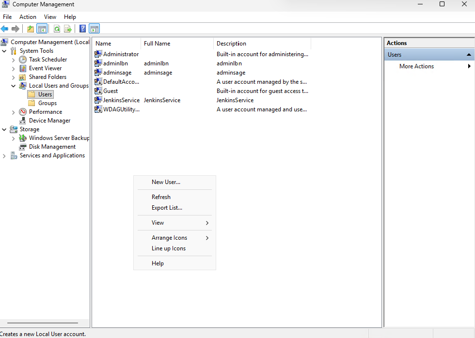Click the Refresh toolbar icon
Screen dimensions: 475x338
coord(57,29)
